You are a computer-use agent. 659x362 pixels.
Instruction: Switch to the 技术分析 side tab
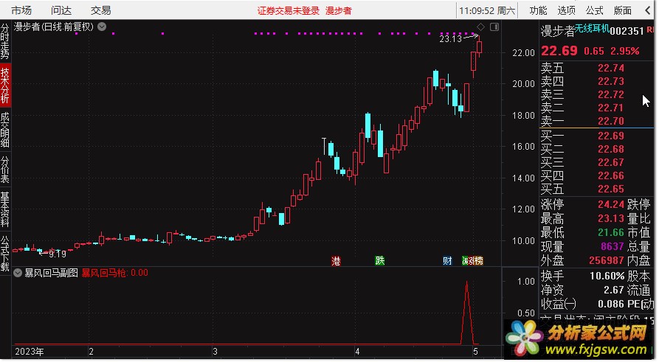click(5, 86)
